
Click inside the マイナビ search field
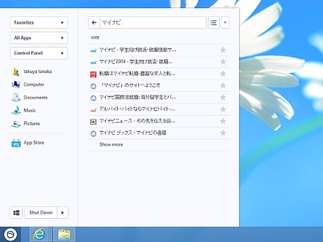tap(153, 23)
